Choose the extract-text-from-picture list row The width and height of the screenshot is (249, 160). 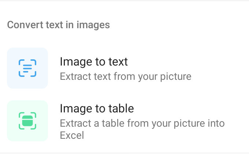[x=124, y=68]
